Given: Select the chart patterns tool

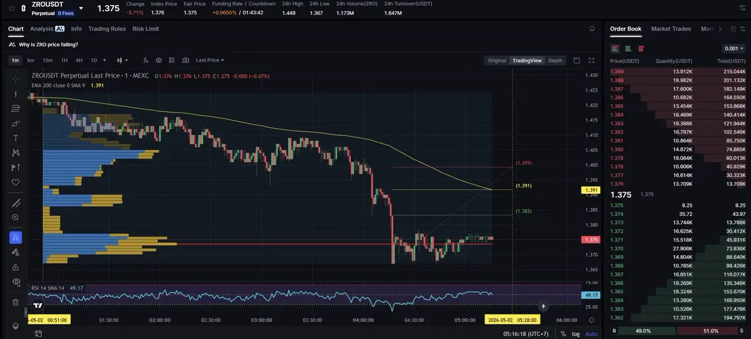Looking at the screenshot, I should coord(16,153).
